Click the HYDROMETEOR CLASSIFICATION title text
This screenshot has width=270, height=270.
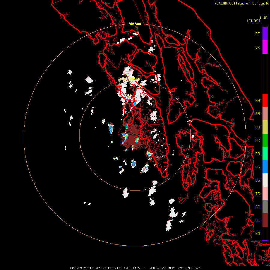pyautogui.click(x=105, y=268)
